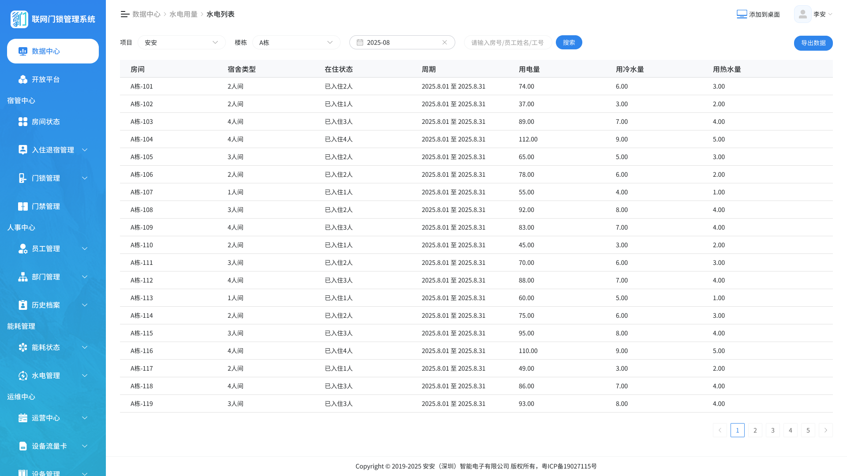Click the 入住退宿管理 person icon
The width and height of the screenshot is (847, 476).
(23, 150)
